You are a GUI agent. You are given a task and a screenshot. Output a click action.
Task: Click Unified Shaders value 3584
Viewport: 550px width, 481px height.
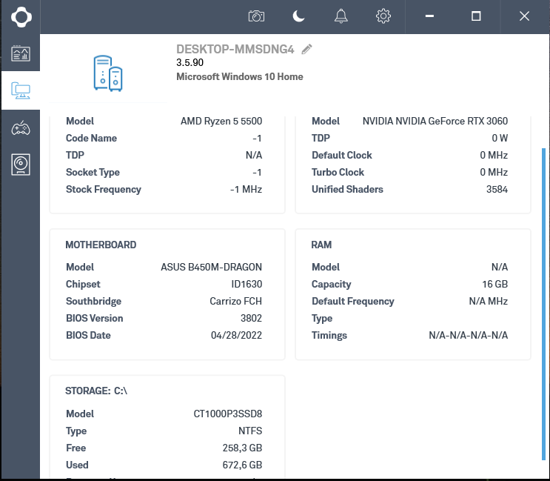coord(497,189)
